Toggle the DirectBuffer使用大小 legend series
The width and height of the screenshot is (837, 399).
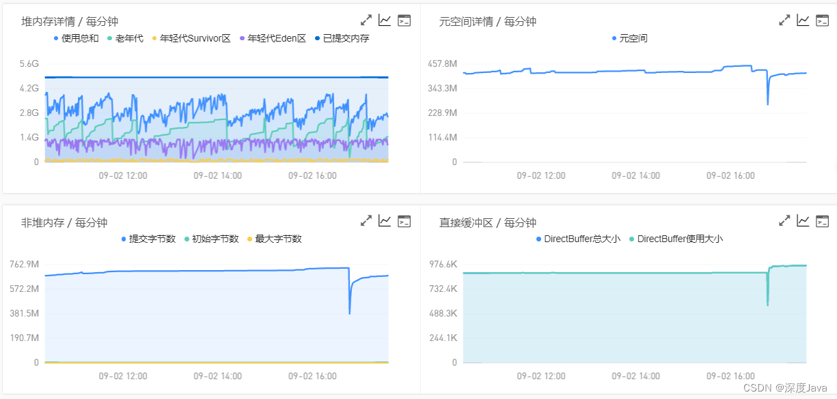click(676, 239)
